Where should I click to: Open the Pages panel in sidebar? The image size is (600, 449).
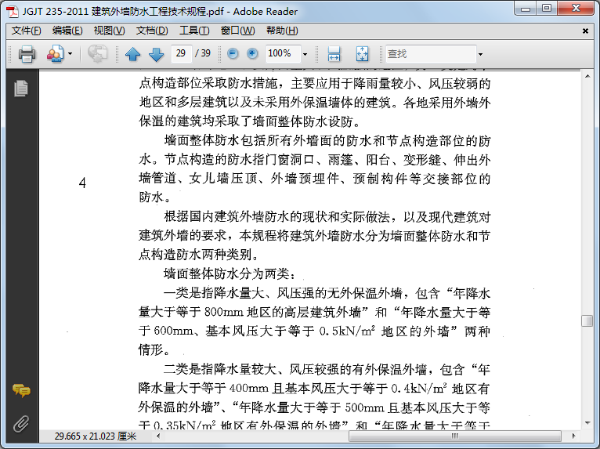(x=21, y=89)
